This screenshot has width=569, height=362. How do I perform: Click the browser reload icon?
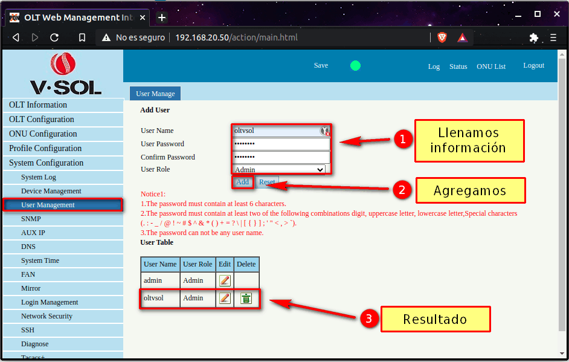[54, 37]
